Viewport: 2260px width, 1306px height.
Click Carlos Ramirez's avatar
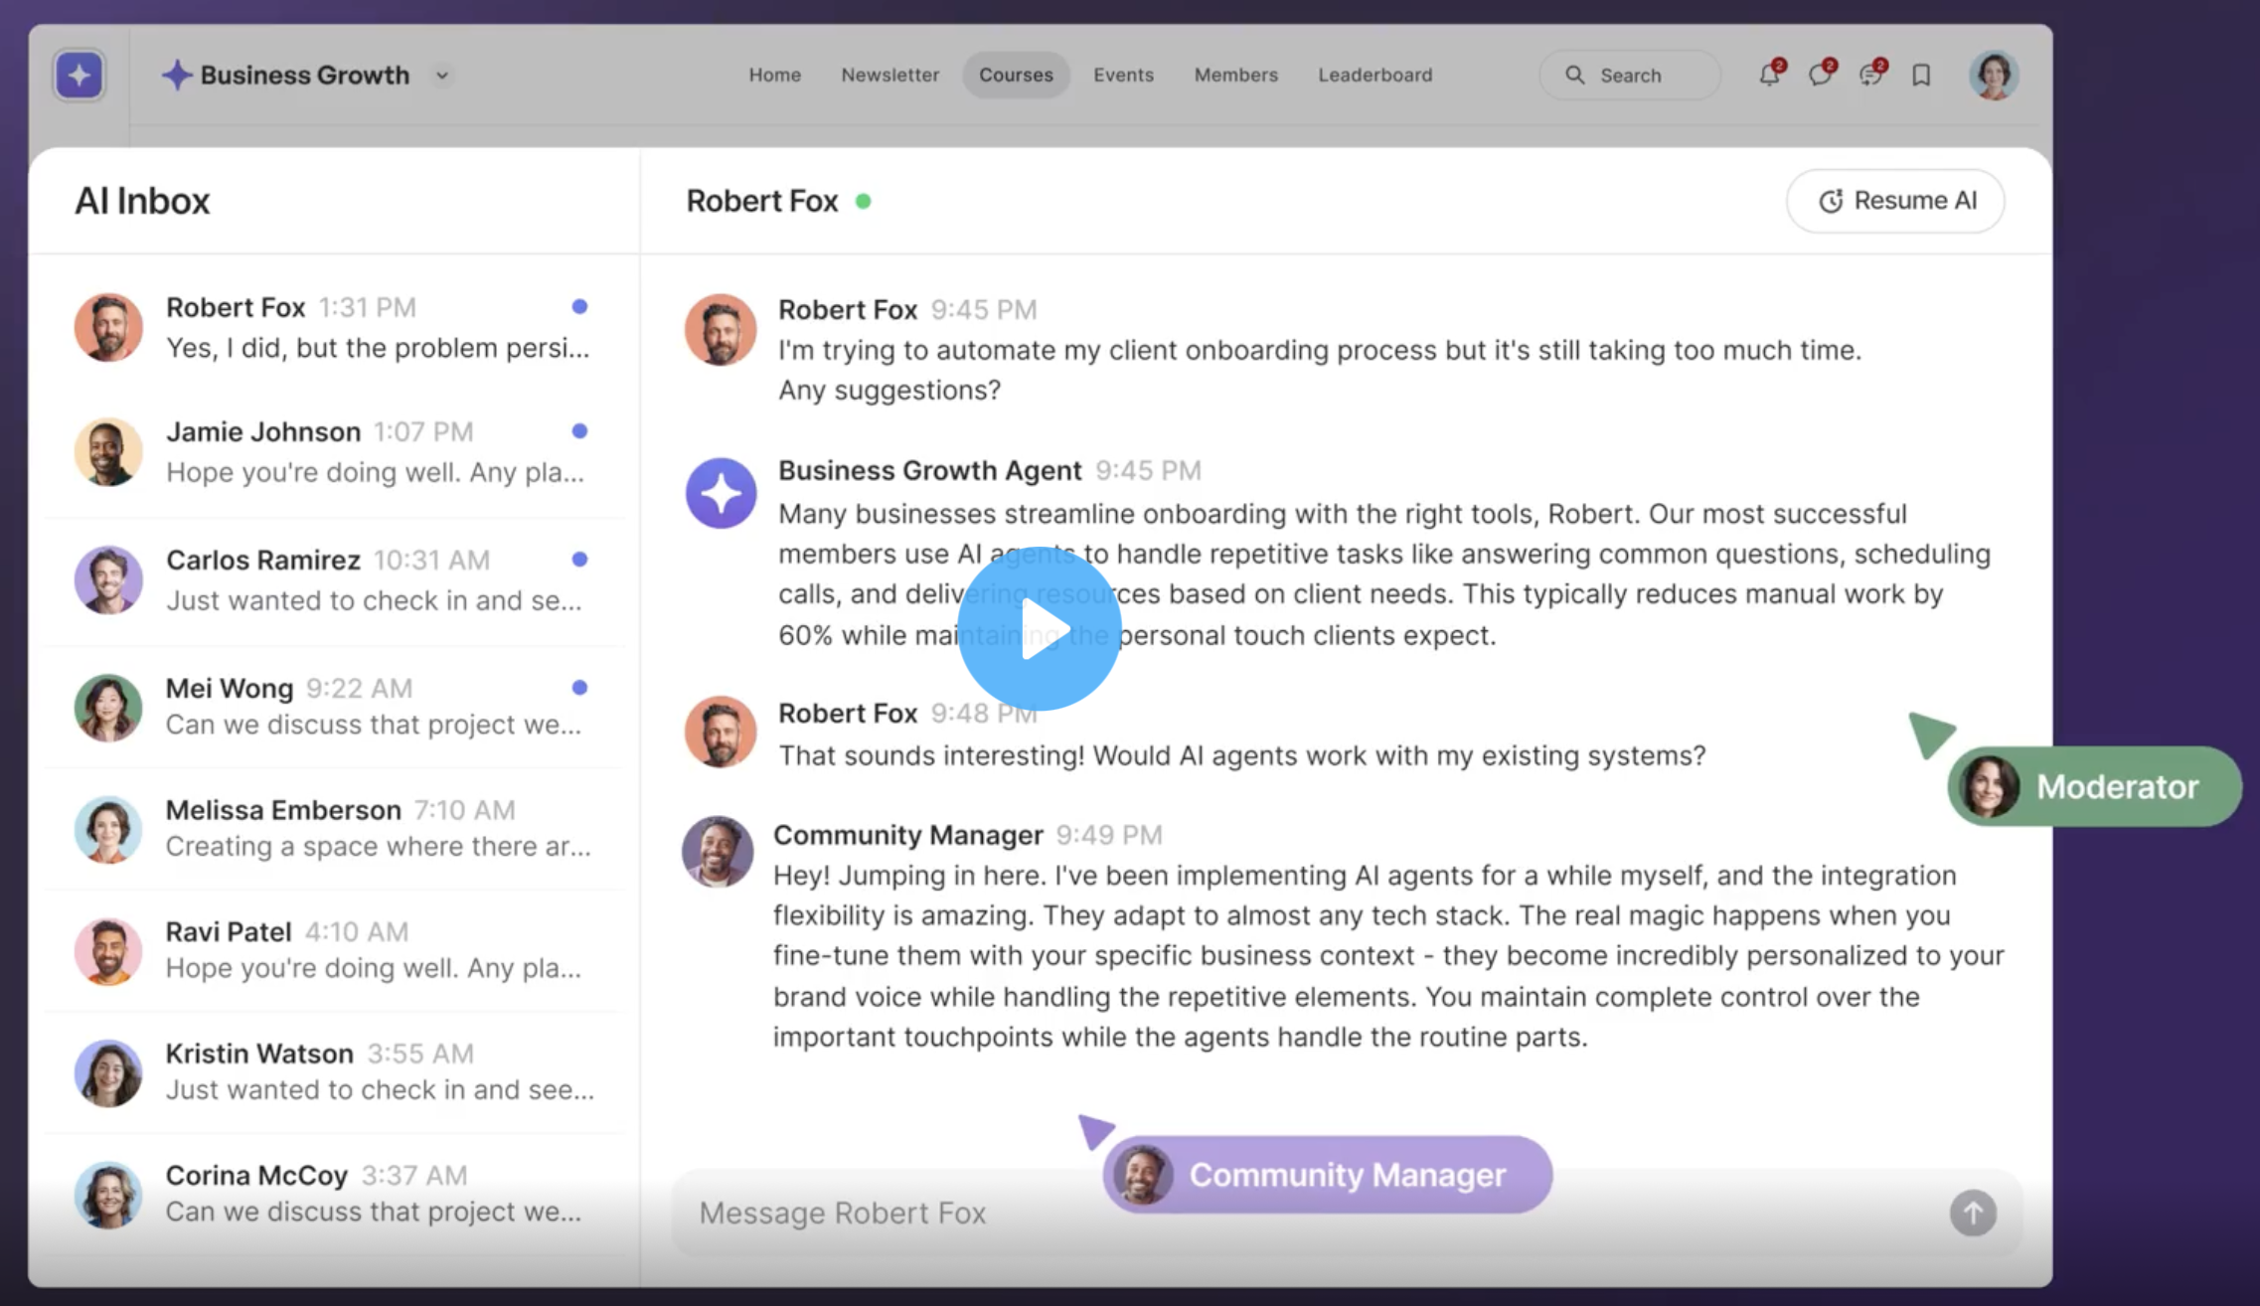pos(108,579)
